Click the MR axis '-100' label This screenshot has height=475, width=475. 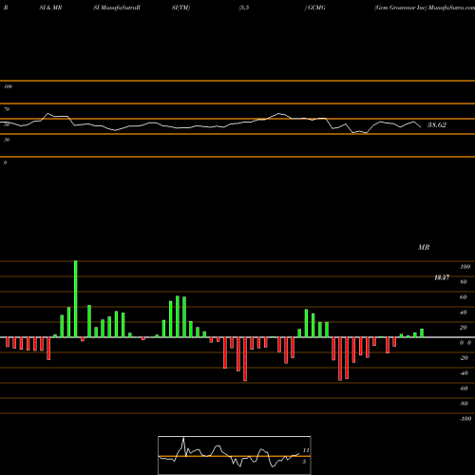(465, 419)
